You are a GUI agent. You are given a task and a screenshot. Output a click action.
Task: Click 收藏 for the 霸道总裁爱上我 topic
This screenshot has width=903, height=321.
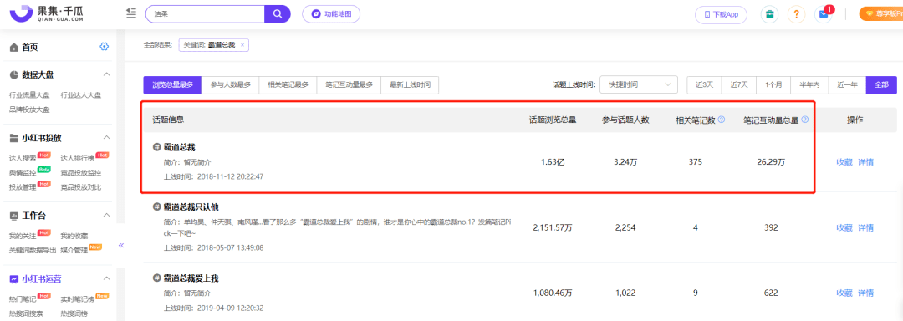coord(844,293)
